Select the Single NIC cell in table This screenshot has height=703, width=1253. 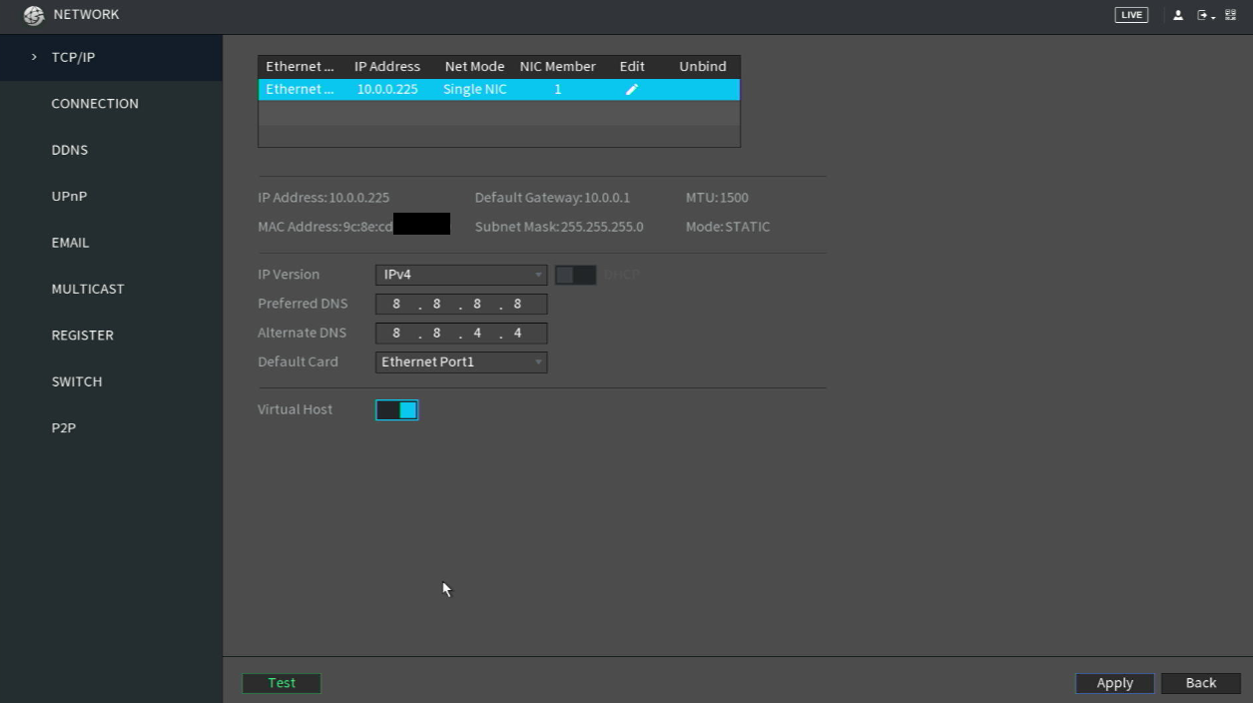(x=474, y=90)
